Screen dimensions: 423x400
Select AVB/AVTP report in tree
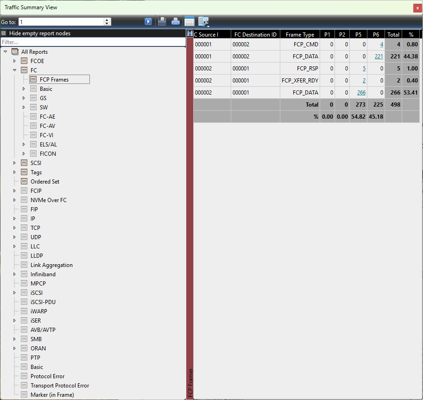pyautogui.click(x=43, y=330)
